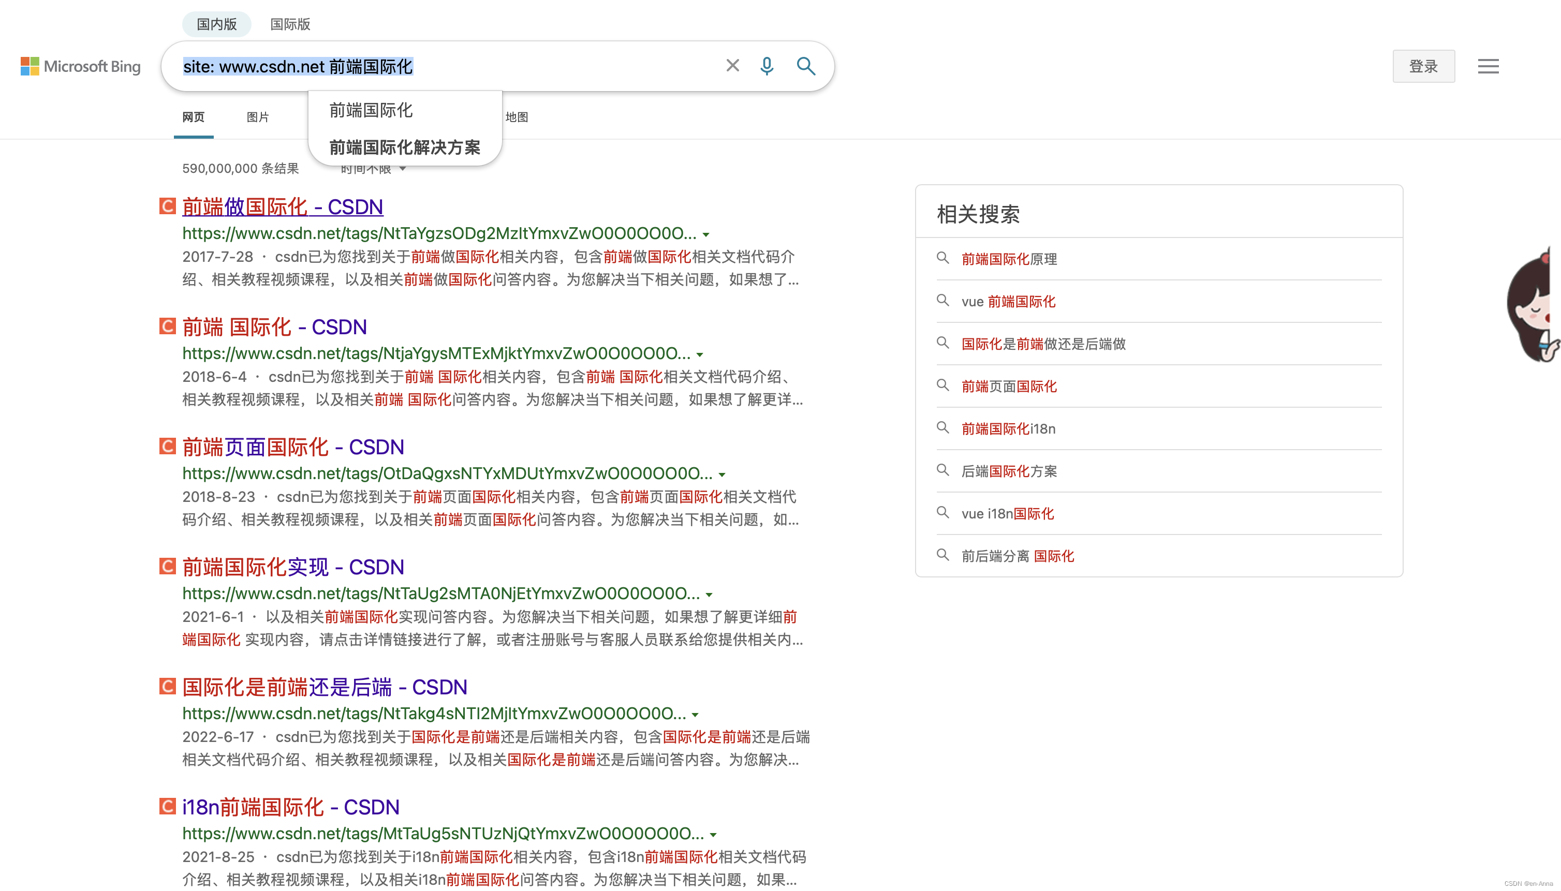Search related term 前端页面国际化
Viewport: 1561px width, 891px height.
[1009, 386]
